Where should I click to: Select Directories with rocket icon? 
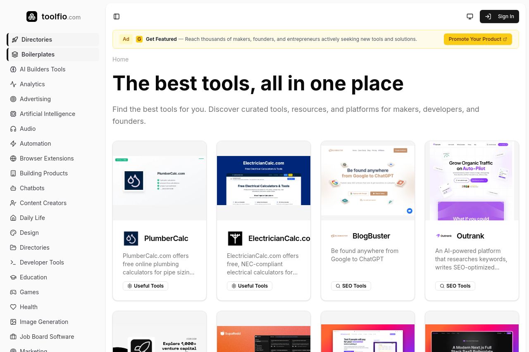click(x=36, y=40)
